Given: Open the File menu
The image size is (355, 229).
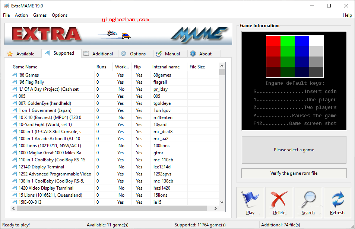Looking at the screenshot, I should pos(6,15).
